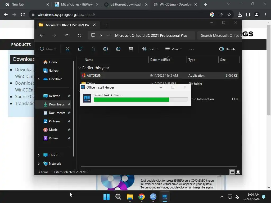Switch to the New Tab browser tab
This screenshot has width=271, height=203.
(x=26, y=4)
